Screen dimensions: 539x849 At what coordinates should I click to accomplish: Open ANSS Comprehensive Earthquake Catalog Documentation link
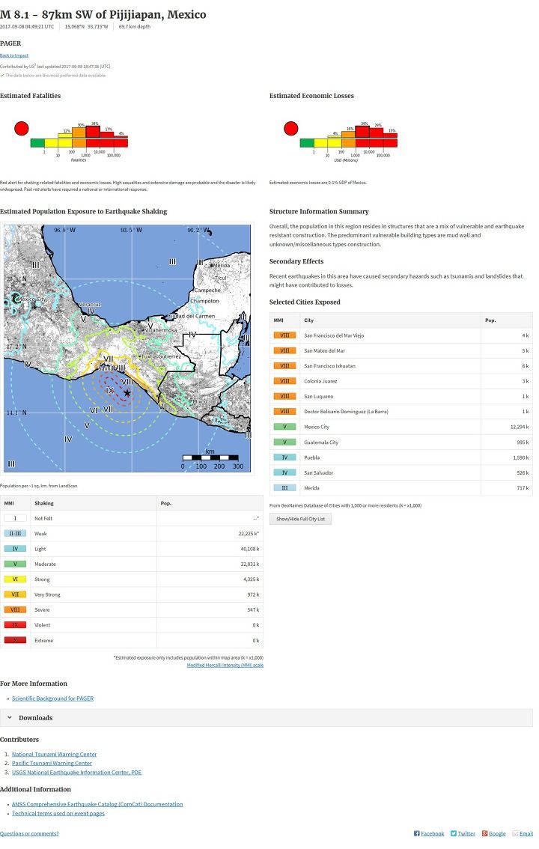tap(97, 805)
